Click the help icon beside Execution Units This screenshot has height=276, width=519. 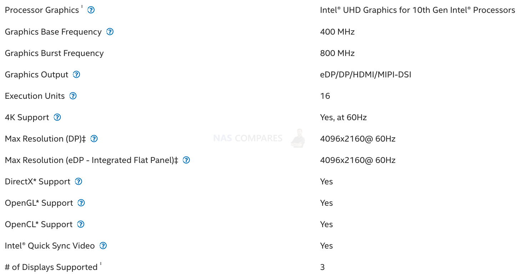tap(73, 96)
